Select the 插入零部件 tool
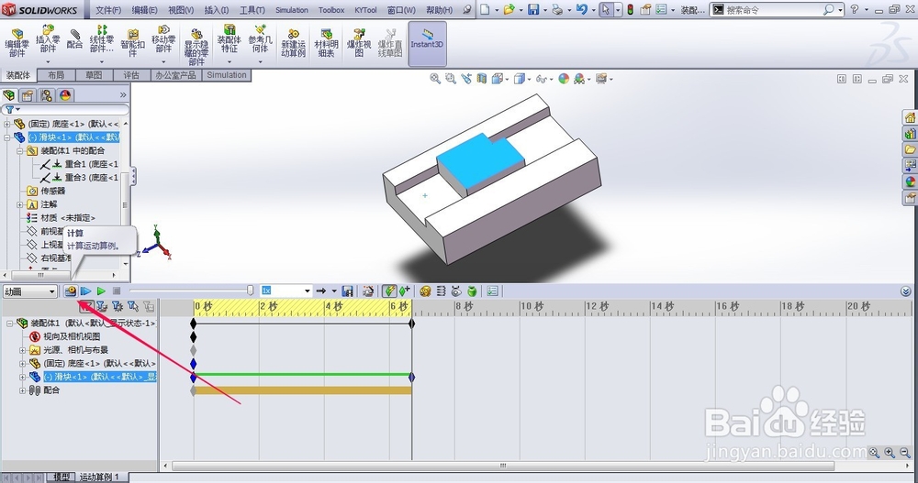918x483 pixels. pyautogui.click(x=48, y=43)
